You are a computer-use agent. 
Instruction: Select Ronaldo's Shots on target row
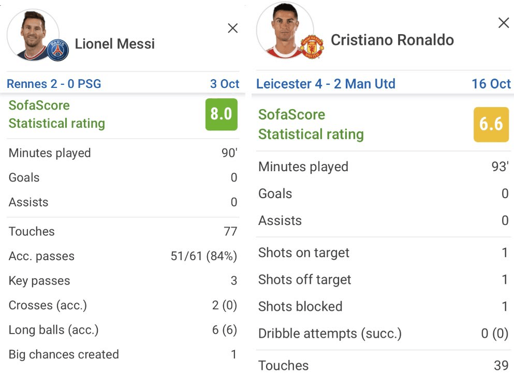click(x=383, y=253)
